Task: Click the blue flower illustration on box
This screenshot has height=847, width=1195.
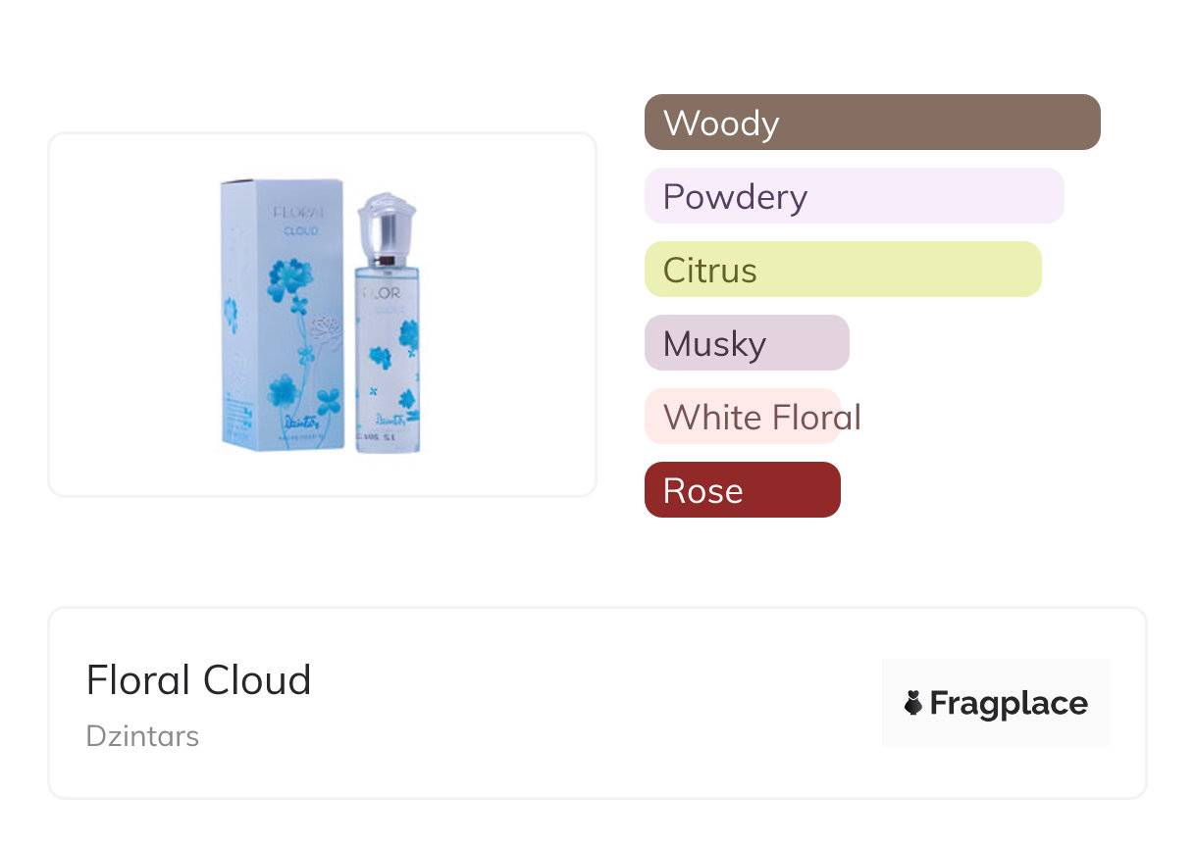Action: coord(287,281)
